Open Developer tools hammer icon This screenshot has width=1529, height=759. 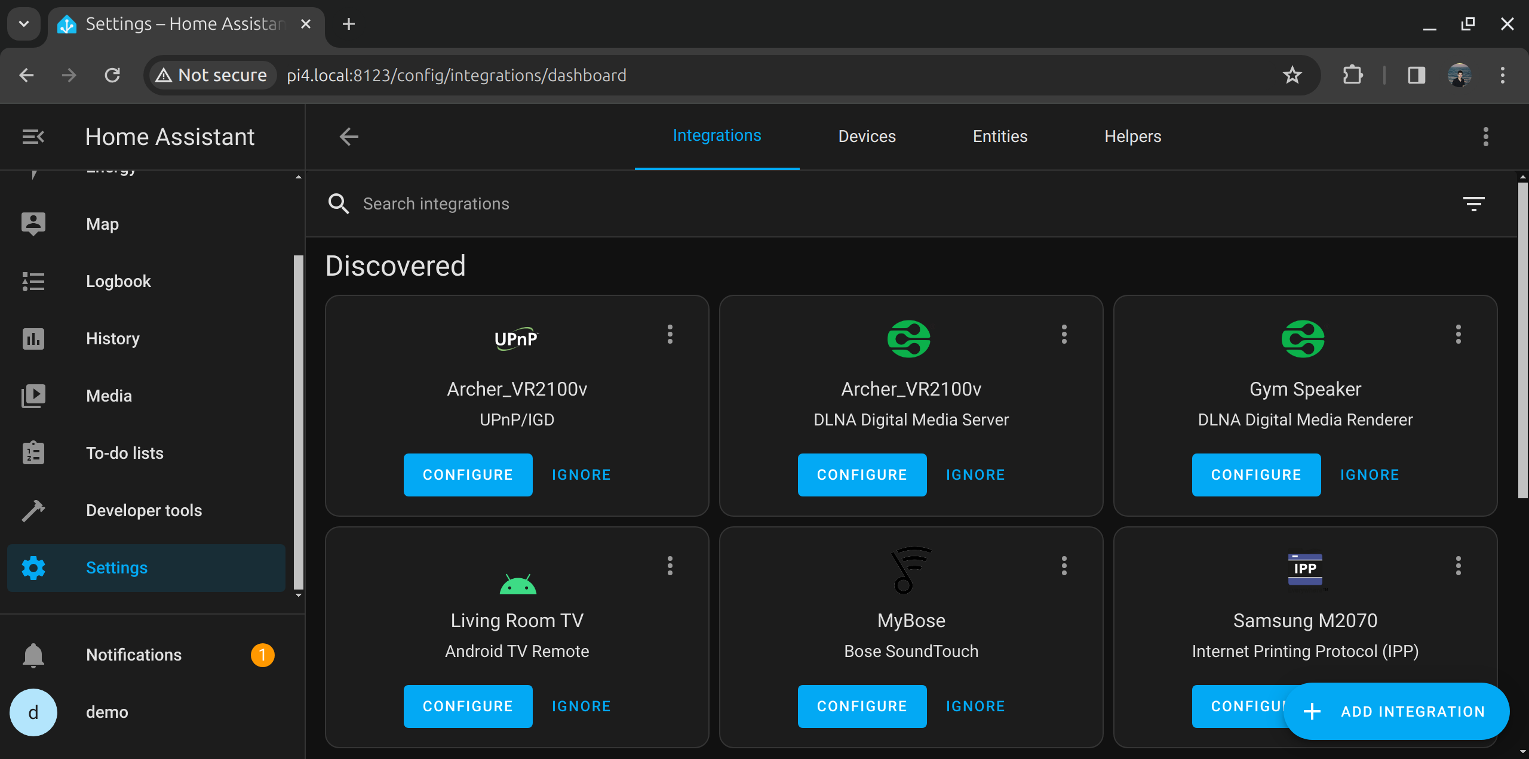click(33, 510)
